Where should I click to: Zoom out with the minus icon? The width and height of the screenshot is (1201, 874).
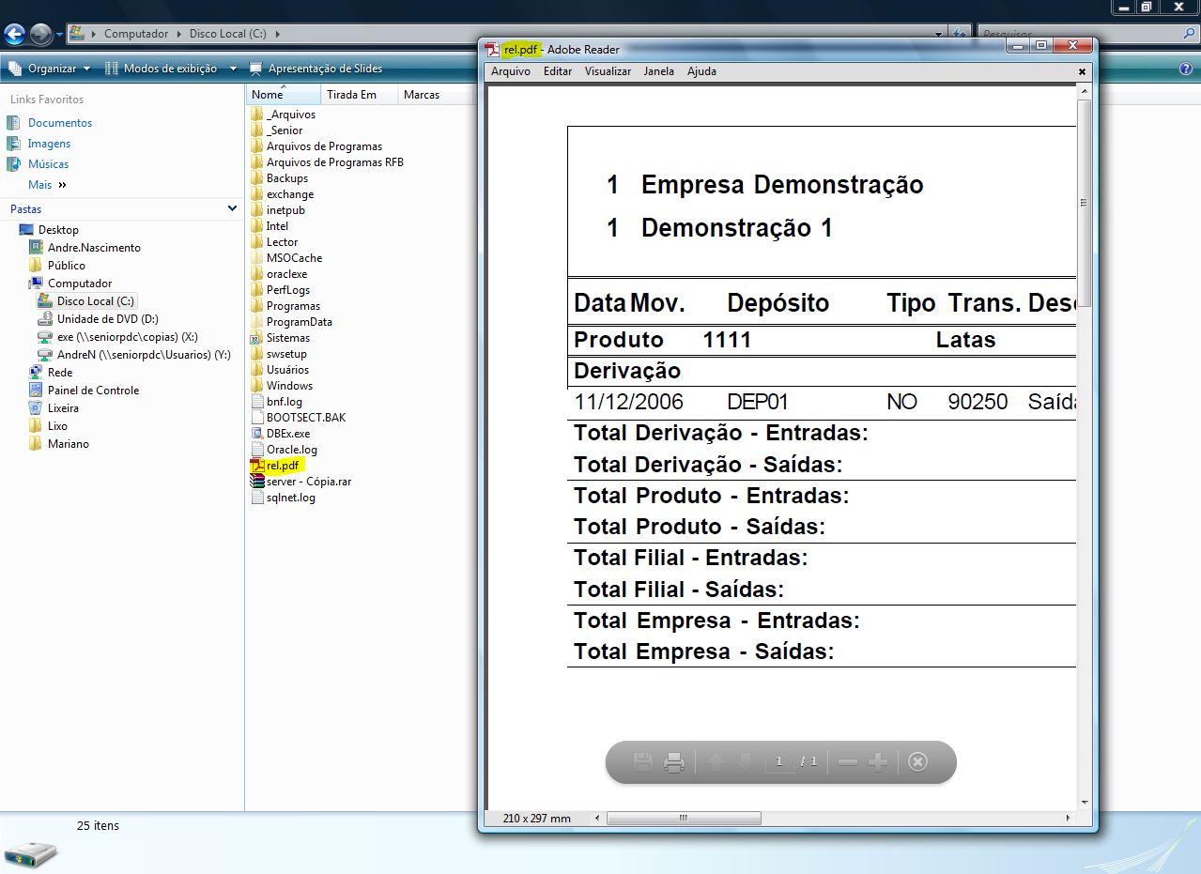click(848, 762)
